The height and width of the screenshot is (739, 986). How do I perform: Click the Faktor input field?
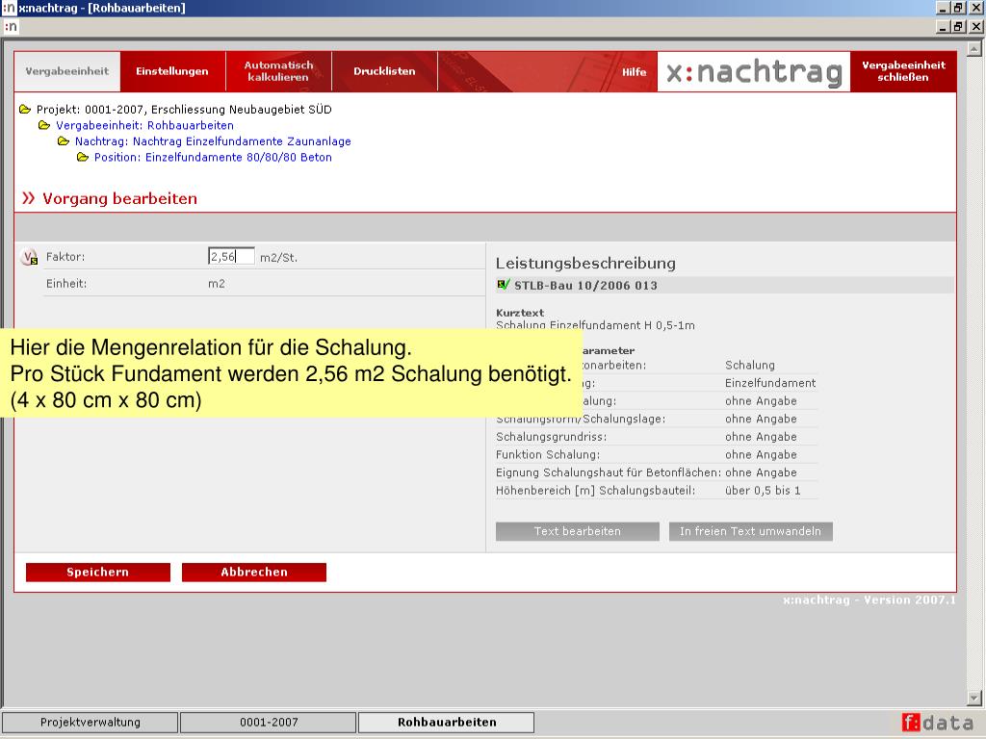point(231,256)
